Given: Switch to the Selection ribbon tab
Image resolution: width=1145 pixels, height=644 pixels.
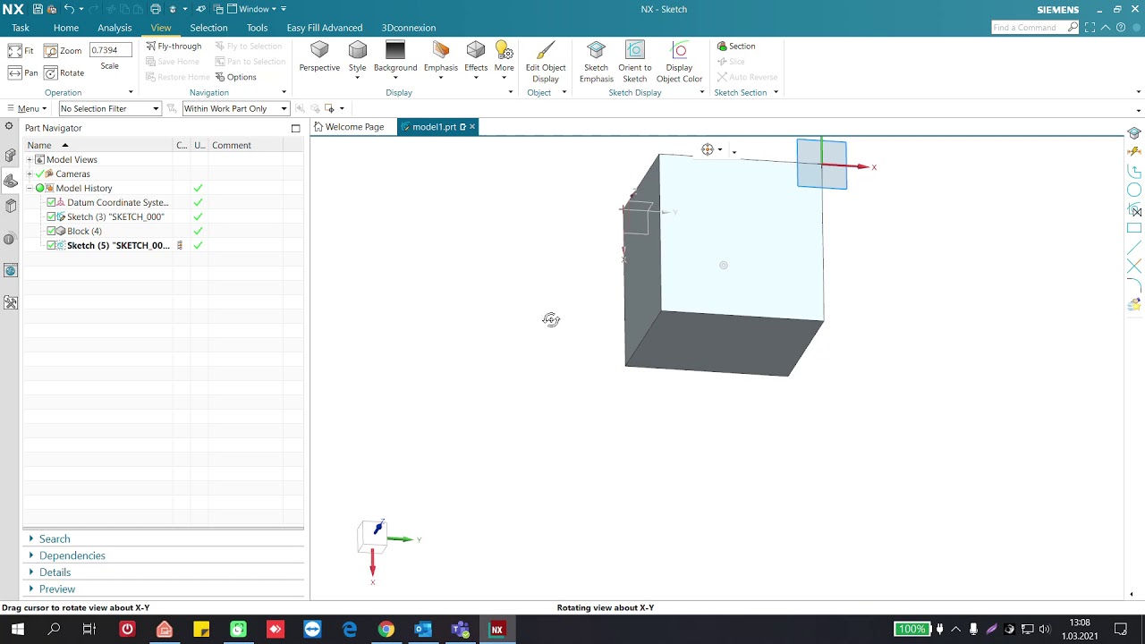Looking at the screenshot, I should point(208,28).
